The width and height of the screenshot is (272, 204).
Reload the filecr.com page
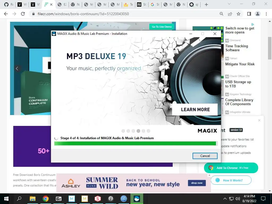point(23,14)
